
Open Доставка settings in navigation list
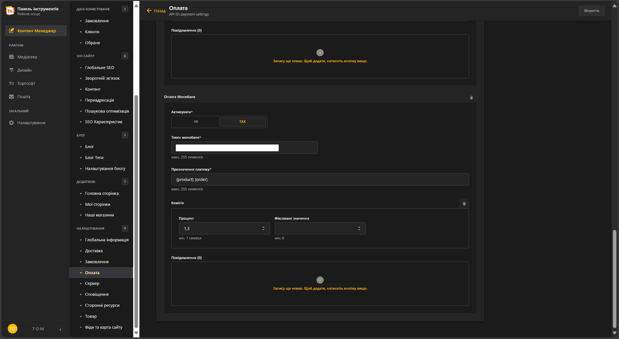94,251
